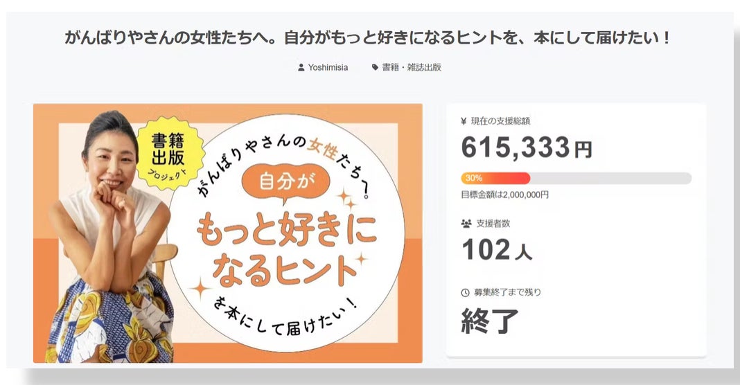This screenshot has height=385, width=740.
Task: Click the clock icon beside 募集終了まで残り
Action: [465, 292]
